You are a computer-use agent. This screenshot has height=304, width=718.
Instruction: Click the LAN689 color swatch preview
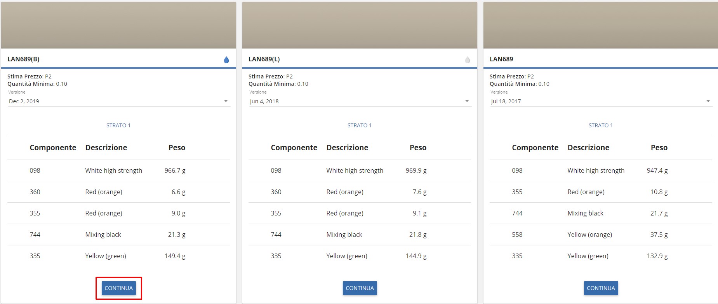[601, 25]
